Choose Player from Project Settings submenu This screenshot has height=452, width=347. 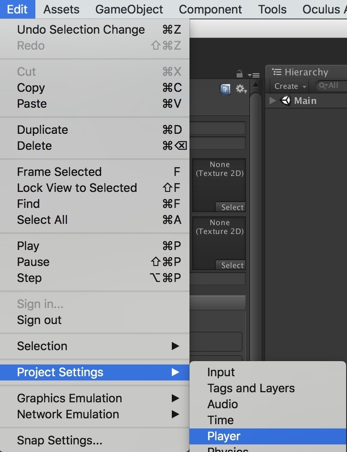[224, 436]
